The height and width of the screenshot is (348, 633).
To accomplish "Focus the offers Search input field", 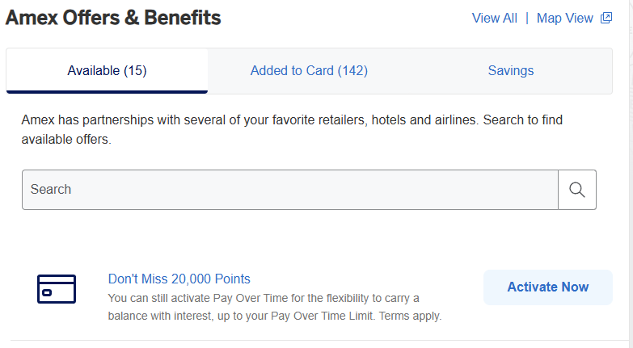I will [x=290, y=190].
